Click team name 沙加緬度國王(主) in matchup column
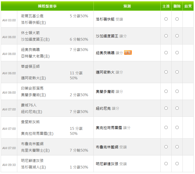 pos(35,39)
